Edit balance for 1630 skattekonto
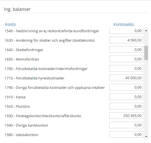This screenshot has height=143, width=151. point(126,40)
